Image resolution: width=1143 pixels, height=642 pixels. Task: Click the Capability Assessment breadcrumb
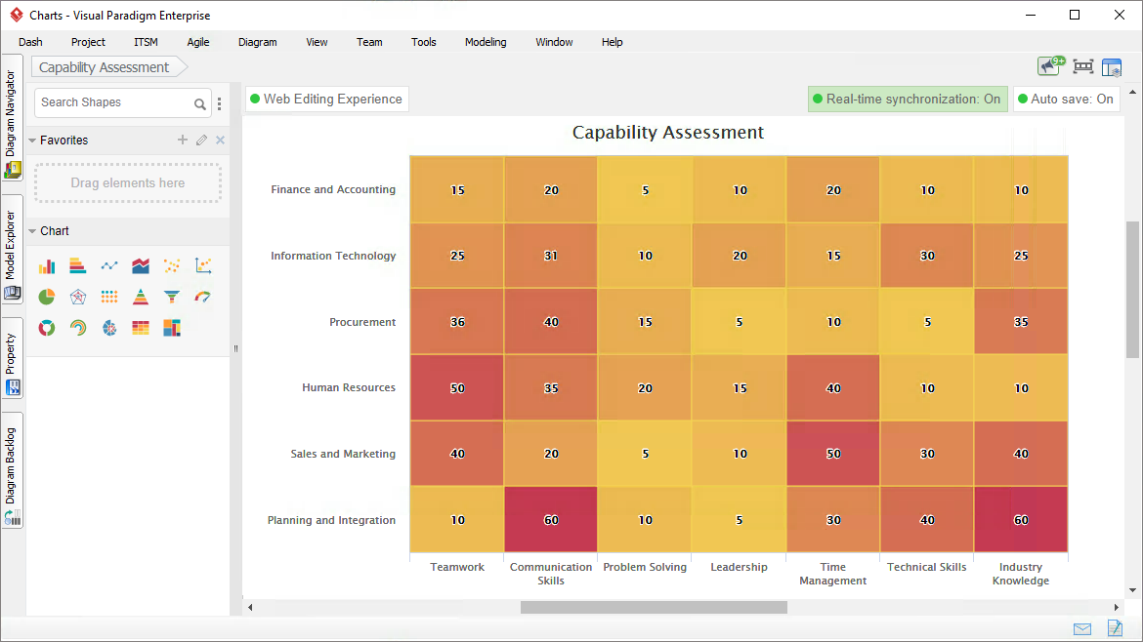105,67
